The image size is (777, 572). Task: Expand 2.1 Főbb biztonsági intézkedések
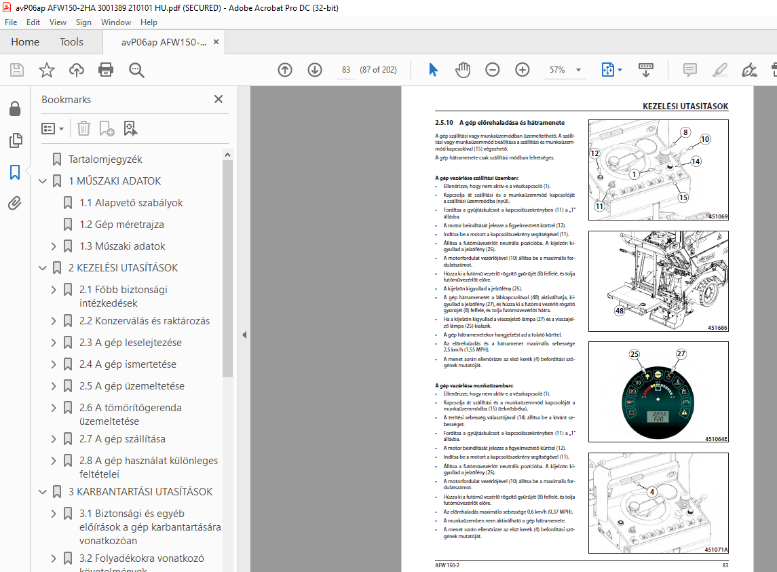click(x=54, y=290)
